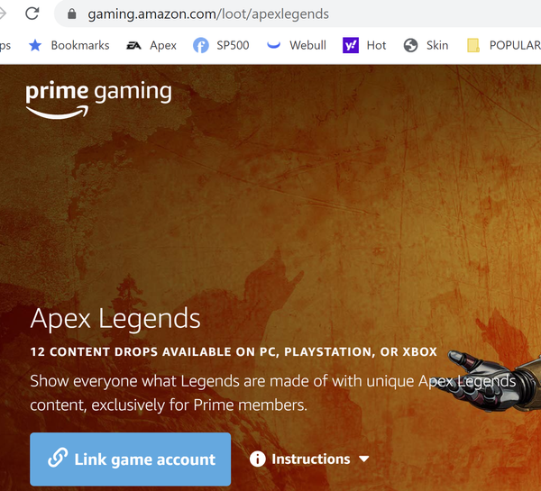Open the Apex bookmark
Screen dimensions: 541x491
(151, 45)
